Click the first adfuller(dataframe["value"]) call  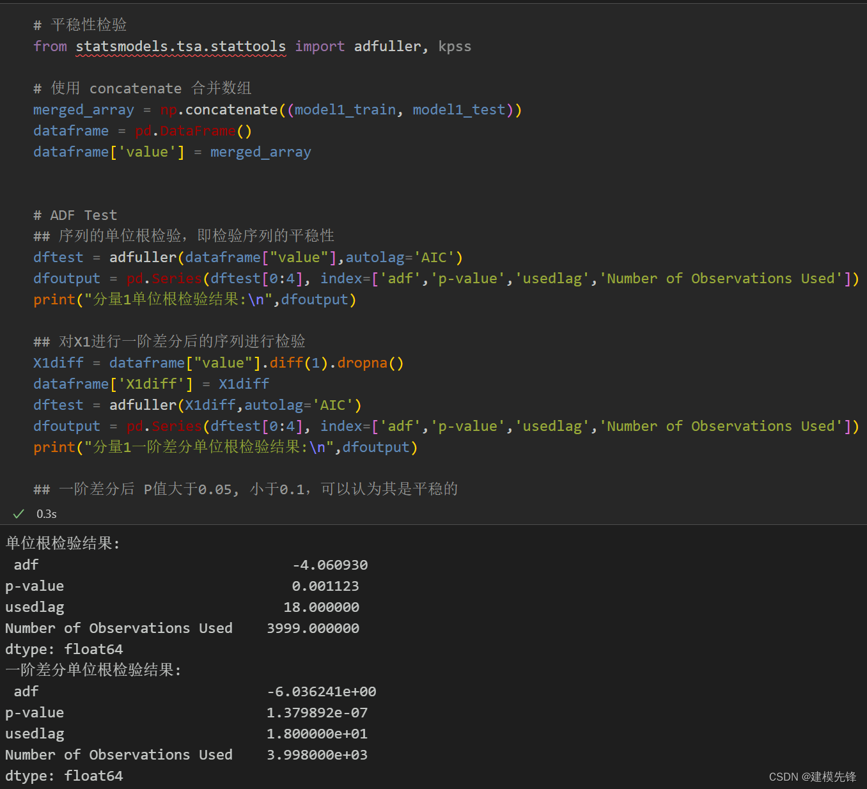pos(286,258)
